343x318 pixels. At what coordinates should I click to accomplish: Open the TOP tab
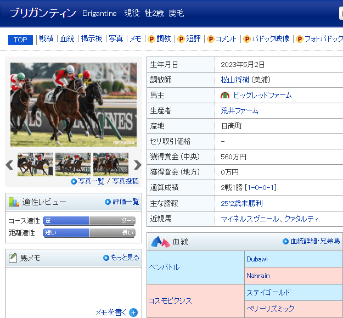point(20,40)
